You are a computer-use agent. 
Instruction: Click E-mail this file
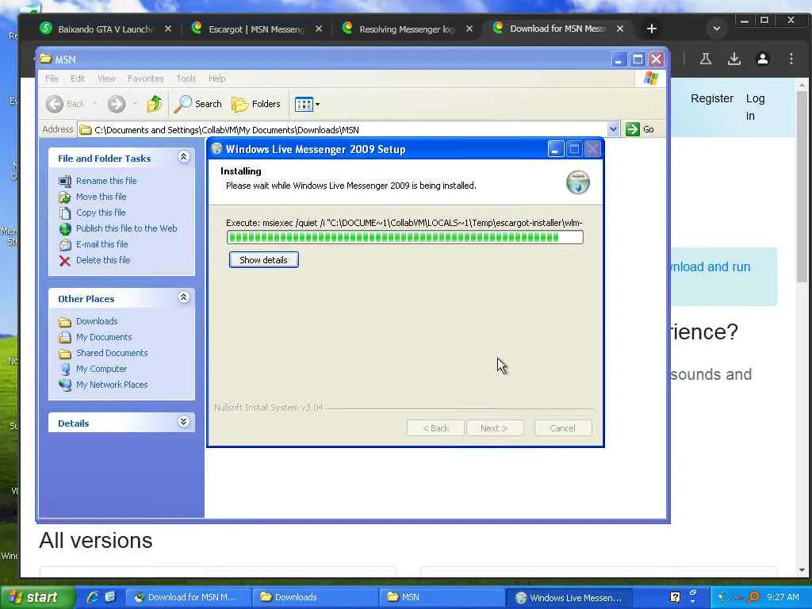(102, 244)
